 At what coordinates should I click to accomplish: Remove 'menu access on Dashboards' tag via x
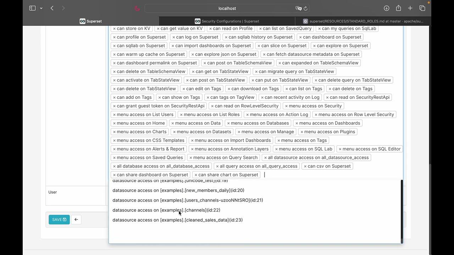point(297,123)
